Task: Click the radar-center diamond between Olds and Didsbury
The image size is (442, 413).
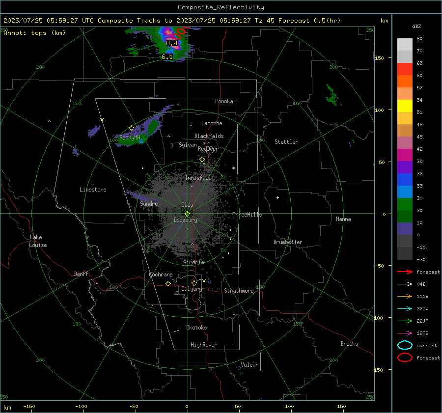Action: click(x=187, y=214)
